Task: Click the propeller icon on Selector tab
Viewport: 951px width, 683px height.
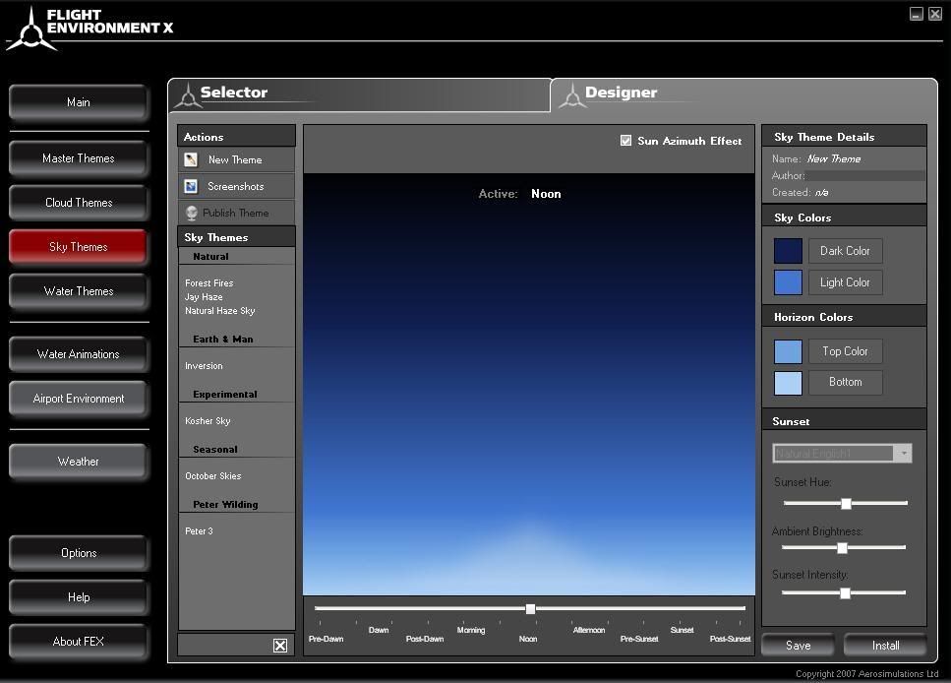Action: click(x=185, y=94)
